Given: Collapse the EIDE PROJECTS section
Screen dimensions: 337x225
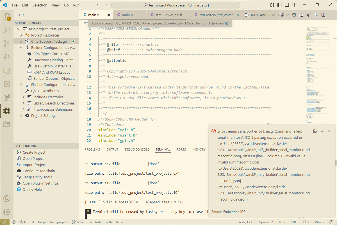Looking at the screenshot, I should click(x=16, y=23).
